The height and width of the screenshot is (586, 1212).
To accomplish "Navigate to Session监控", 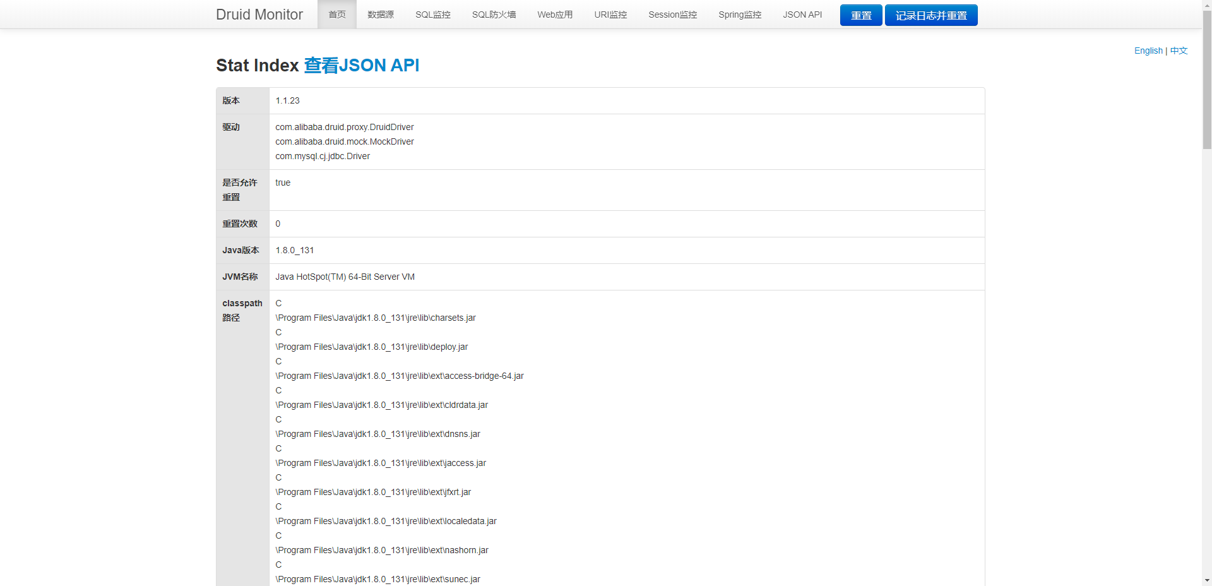I will click(672, 15).
